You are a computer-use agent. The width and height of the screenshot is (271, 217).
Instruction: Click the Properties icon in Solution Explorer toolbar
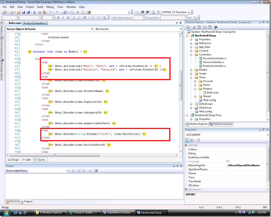click(x=188, y=27)
